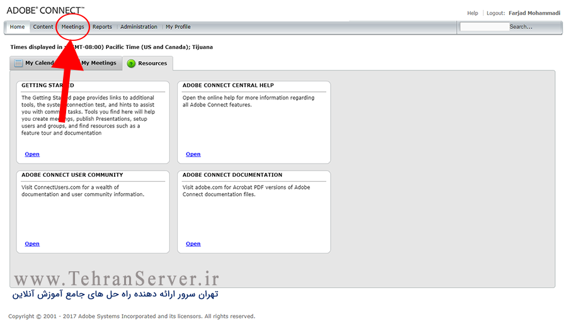Open the Getting Started page link
Viewport: 567px width, 326px height.
(x=32, y=154)
